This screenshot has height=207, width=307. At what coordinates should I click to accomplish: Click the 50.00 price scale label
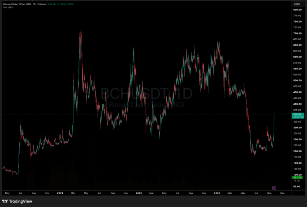(x=298, y=187)
